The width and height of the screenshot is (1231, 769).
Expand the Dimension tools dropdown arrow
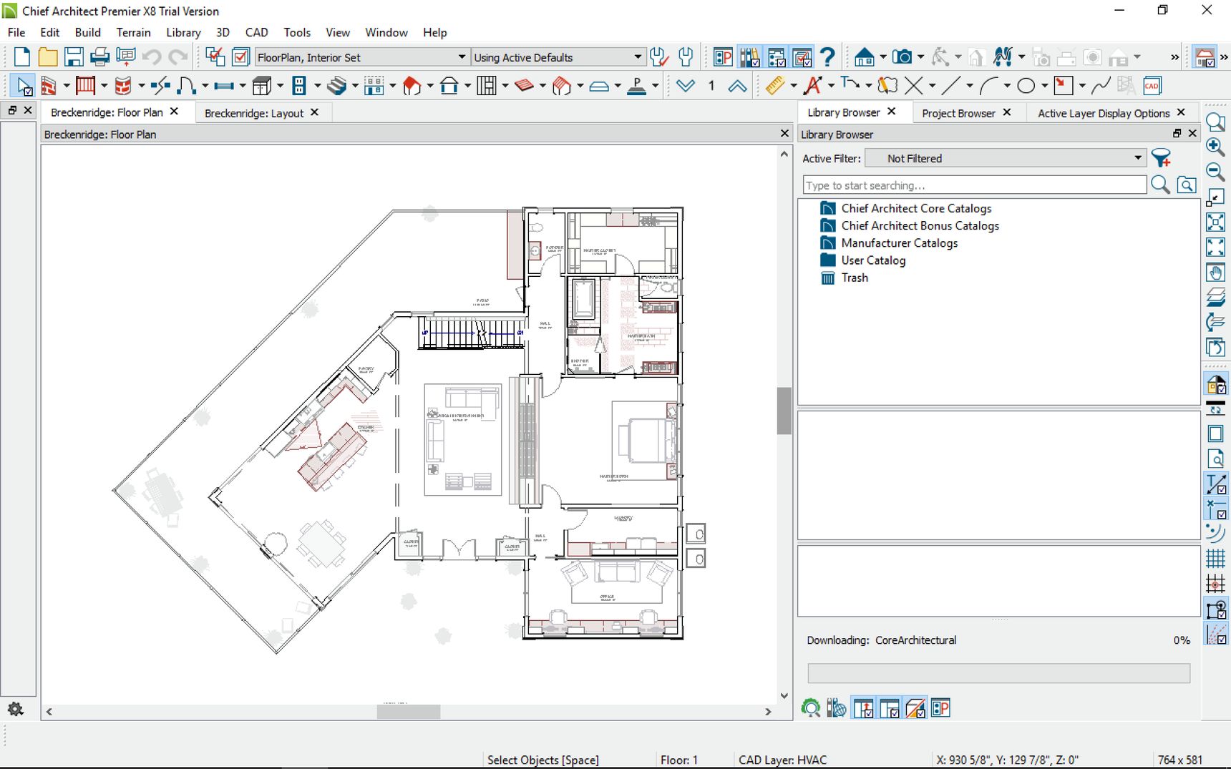[794, 87]
